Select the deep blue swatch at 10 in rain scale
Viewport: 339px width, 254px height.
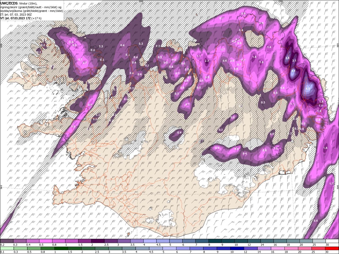tap(237, 248)
